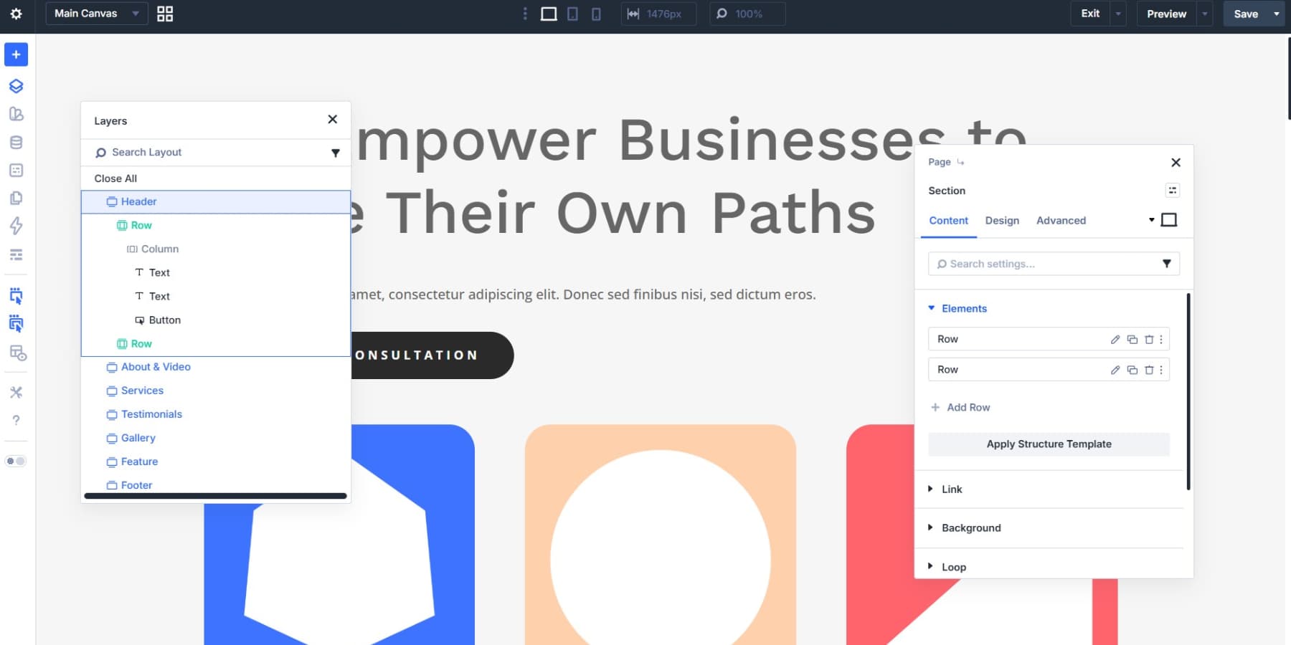Duplicate the second Row with the copy icon
This screenshot has height=645, width=1291.
pyautogui.click(x=1132, y=370)
